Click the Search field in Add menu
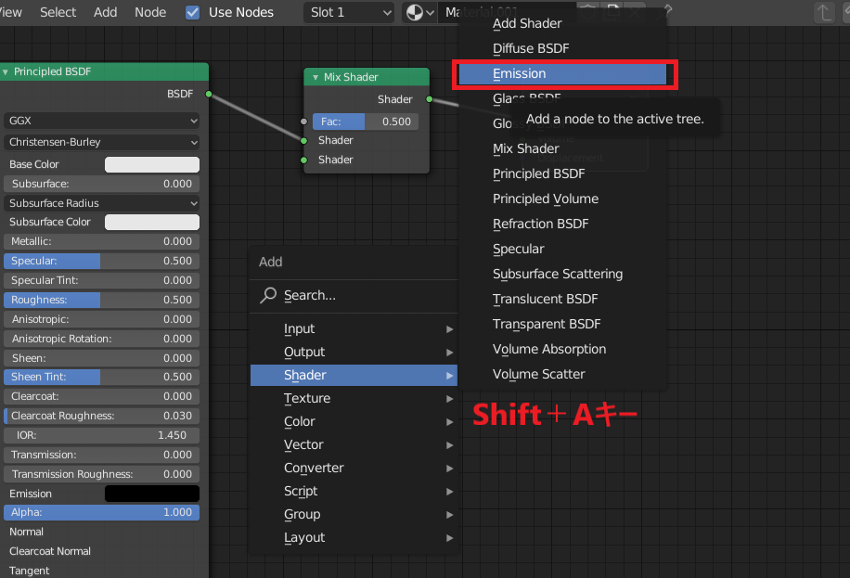Screen dimensions: 850x578 click(x=354, y=296)
